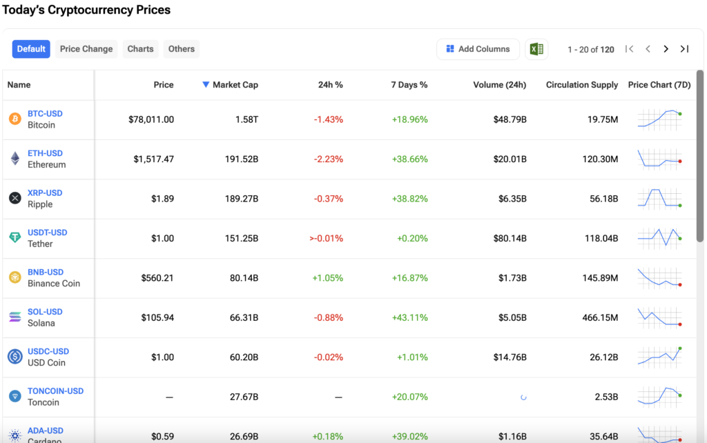Select the Others tab
The height and width of the screenshot is (443, 707).
[x=182, y=49]
